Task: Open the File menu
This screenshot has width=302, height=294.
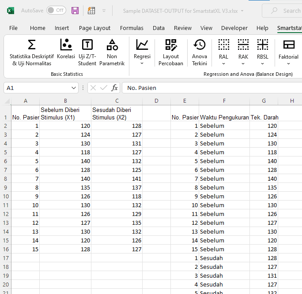Action: pos(13,28)
